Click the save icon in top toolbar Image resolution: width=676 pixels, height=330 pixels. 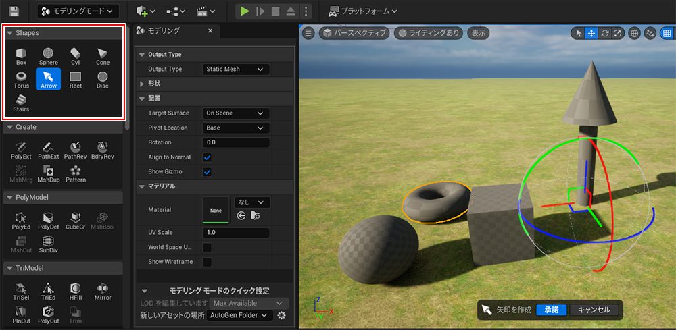pos(14,11)
